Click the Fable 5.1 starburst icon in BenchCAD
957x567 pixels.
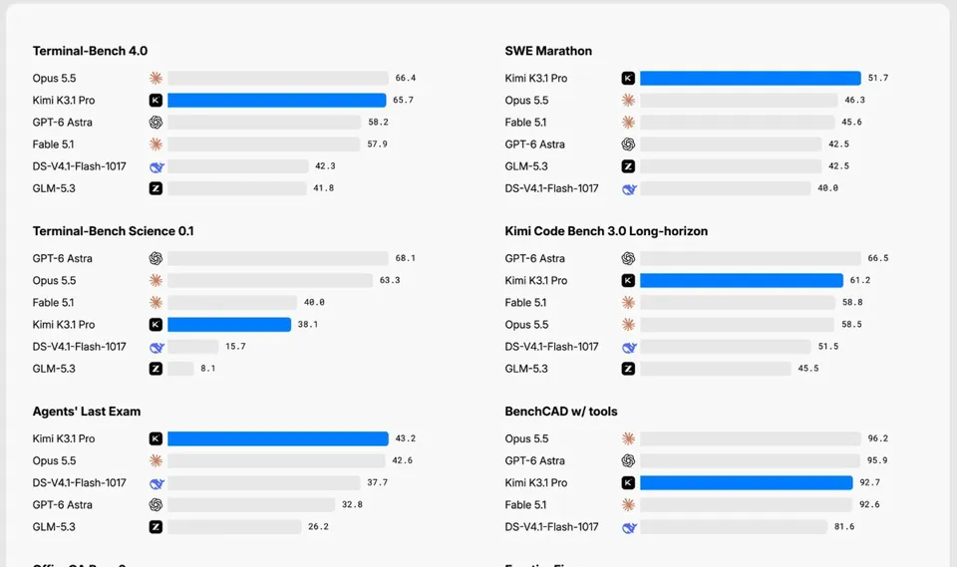tap(628, 505)
